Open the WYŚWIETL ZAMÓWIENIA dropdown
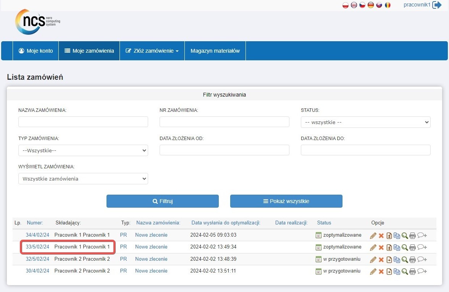The image size is (449, 292). coord(83,179)
